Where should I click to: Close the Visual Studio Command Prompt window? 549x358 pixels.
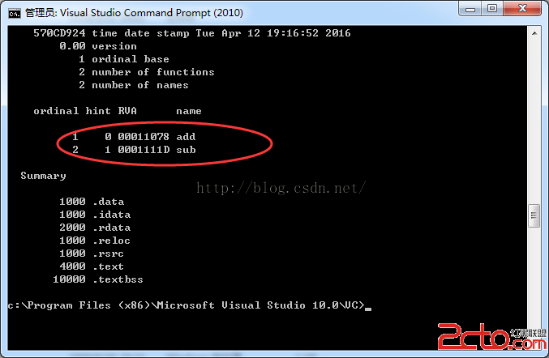tap(522, 9)
